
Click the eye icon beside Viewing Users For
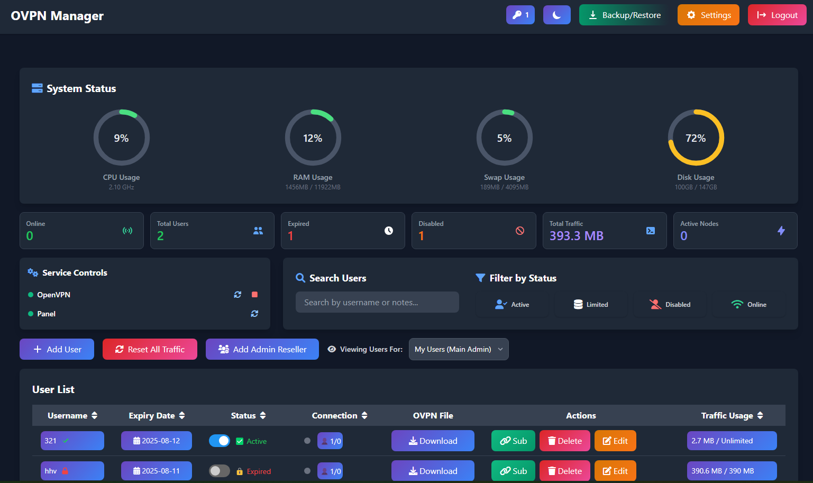(x=331, y=349)
